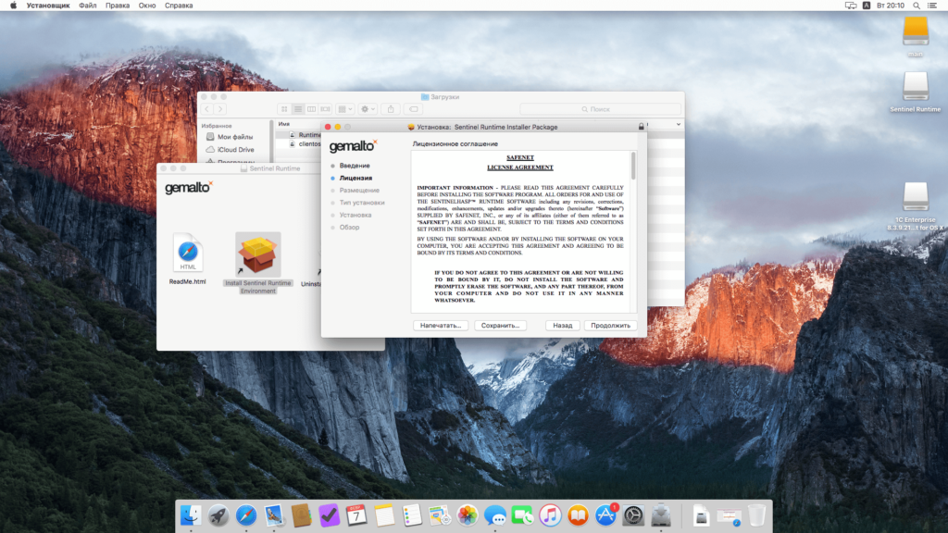Select the Введение installer step
Image resolution: width=948 pixels, height=533 pixels.
(x=355, y=166)
